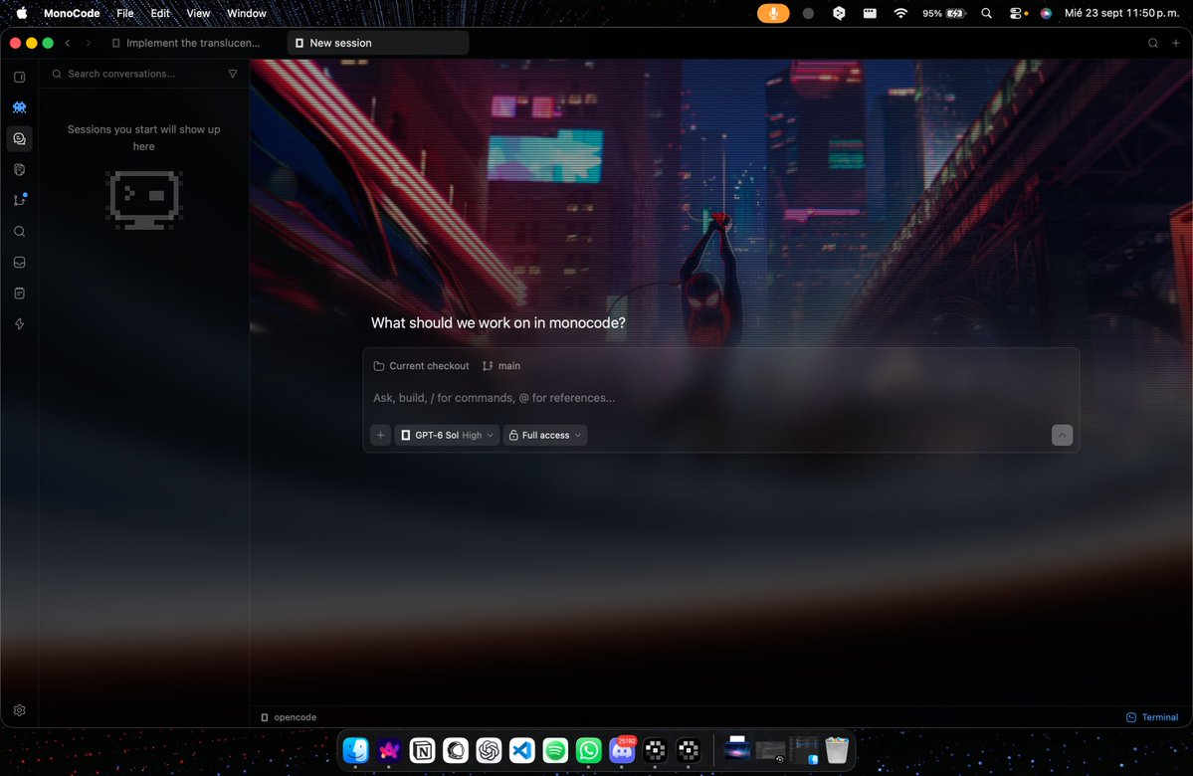The width and height of the screenshot is (1193, 776).
Task: Open the head profile icon in sidebar
Action: point(20,170)
